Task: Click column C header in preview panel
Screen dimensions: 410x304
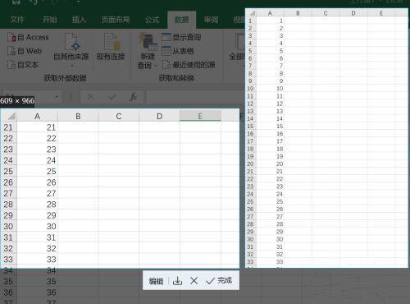Action: pyautogui.click(x=326, y=13)
